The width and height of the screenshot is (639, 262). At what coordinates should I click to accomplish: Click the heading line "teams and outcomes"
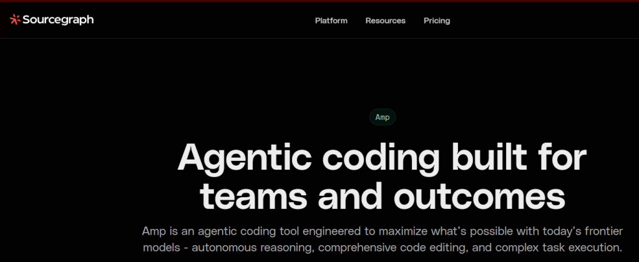coord(383,196)
